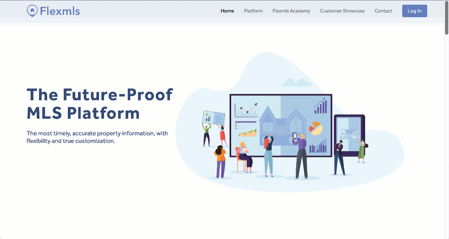The image size is (449, 239).
Task: Go to Flexmls Academy
Action: [291, 11]
